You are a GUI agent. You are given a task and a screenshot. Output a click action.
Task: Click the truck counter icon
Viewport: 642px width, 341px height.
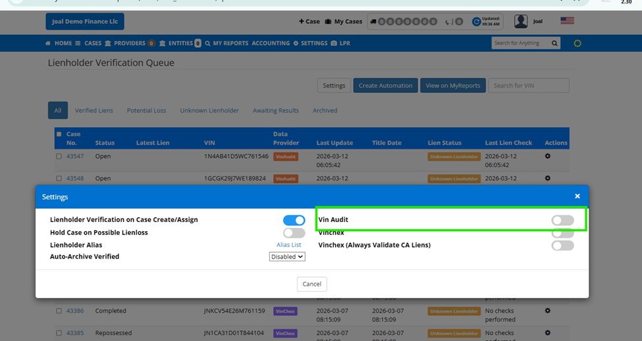coord(373,22)
